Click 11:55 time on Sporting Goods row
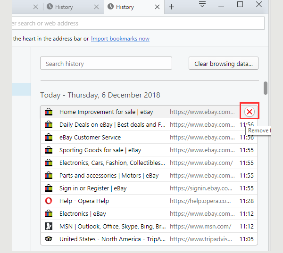Viewport: 283px width, 253px height. [x=247, y=150]
